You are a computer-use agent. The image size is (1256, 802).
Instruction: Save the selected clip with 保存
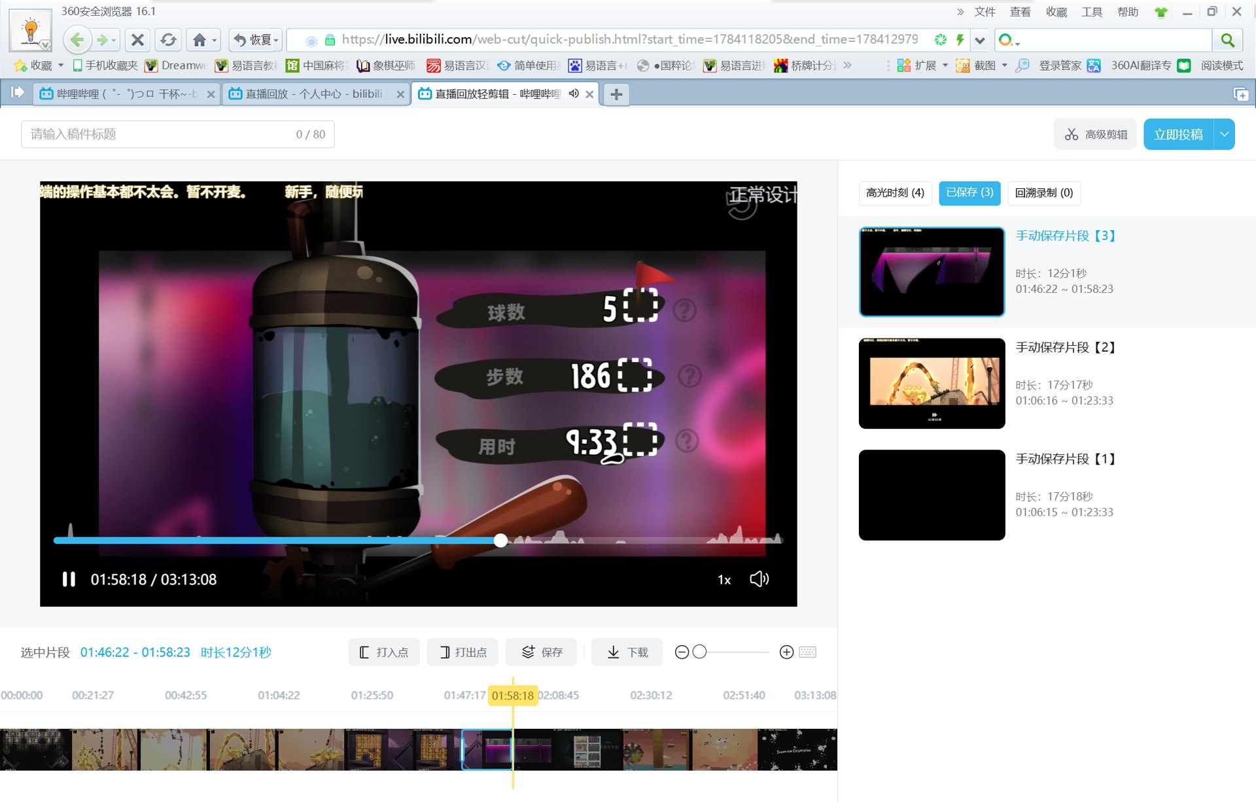[542, 652]
